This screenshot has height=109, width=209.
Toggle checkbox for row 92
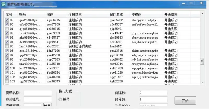7,33
